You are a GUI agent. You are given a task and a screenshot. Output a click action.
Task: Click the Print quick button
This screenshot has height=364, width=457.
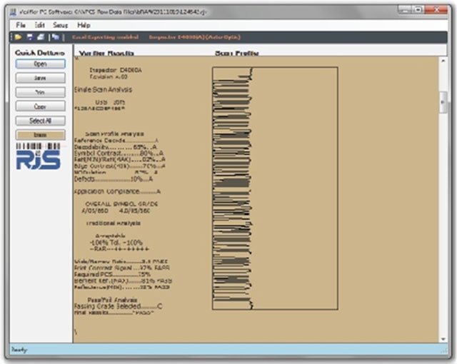40,92
